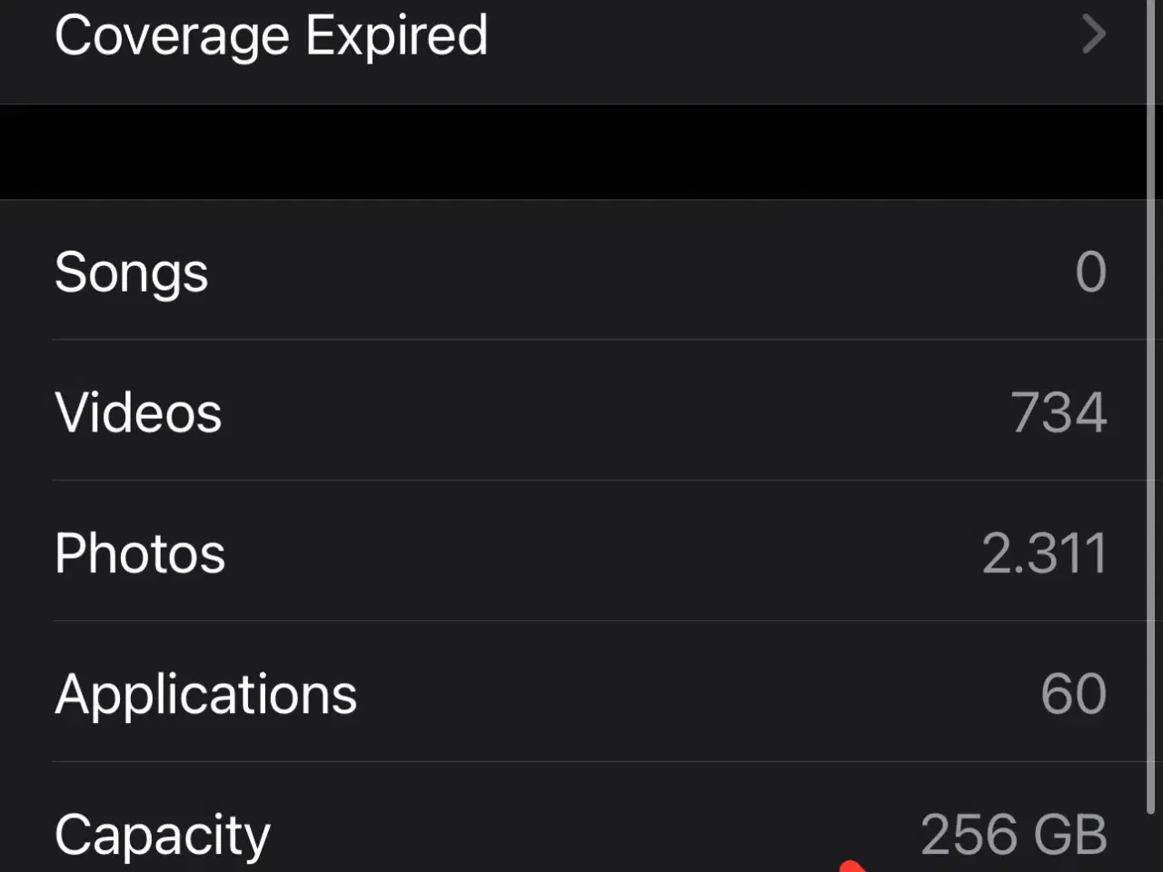Image resolution: width=1163 pixels, height=872 pixels.
Task: Select the Applications row label
Action: point(206,694)
